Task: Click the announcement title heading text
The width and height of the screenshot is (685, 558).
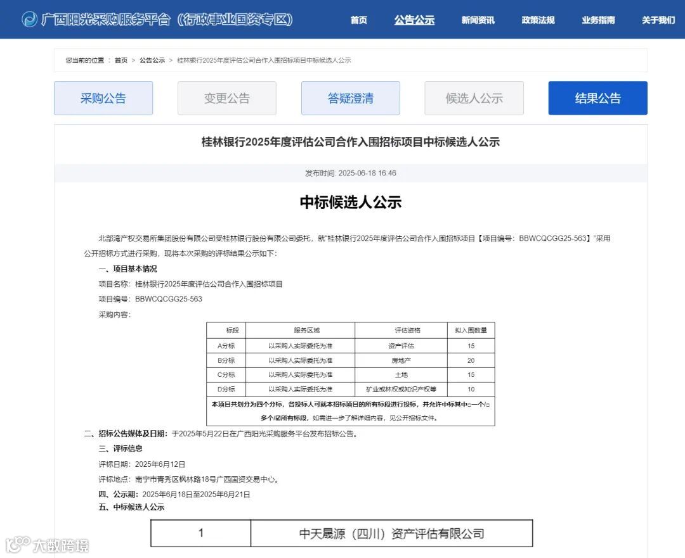Action: [350, 142]
